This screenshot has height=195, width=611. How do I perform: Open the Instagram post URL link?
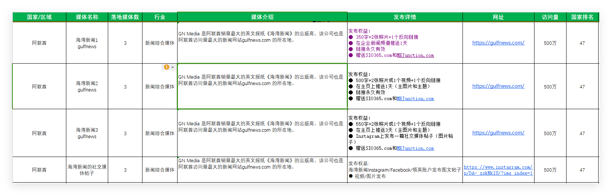click(x=498, y=170)
